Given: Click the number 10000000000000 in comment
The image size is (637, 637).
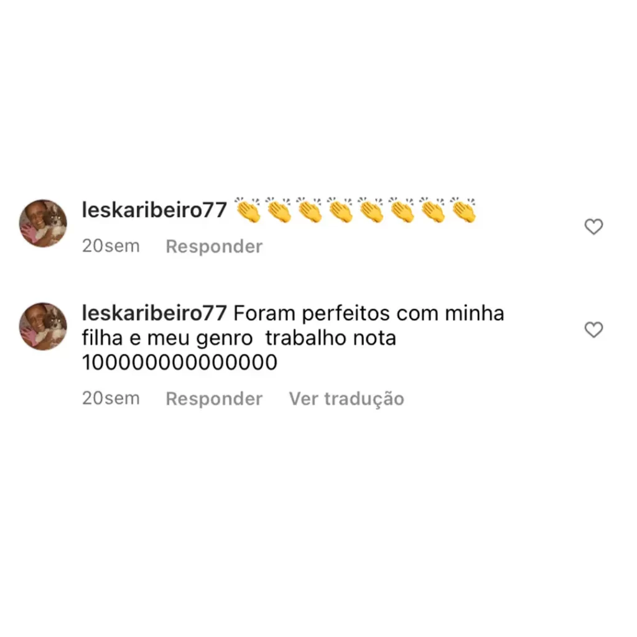Looking at the screenshot, I should tap(180, 362).
